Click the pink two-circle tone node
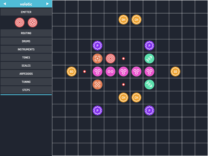 110,72
